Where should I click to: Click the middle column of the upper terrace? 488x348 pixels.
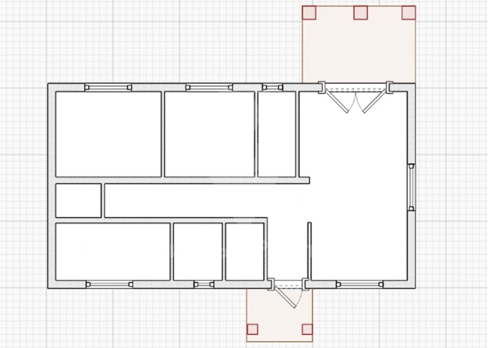tap(361, 12)
